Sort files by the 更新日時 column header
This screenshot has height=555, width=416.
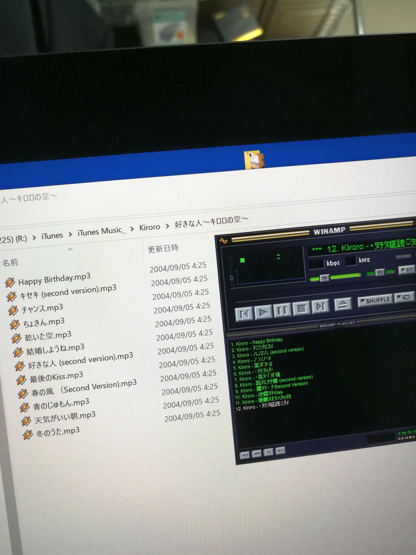tap(163, 249)
